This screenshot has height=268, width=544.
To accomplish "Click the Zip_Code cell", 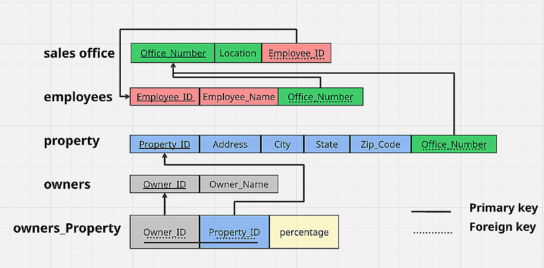I will pos(381,144).
